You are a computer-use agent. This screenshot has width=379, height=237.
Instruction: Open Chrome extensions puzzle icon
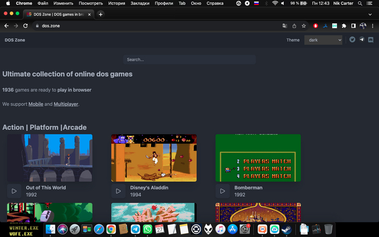tap(344, 26)
